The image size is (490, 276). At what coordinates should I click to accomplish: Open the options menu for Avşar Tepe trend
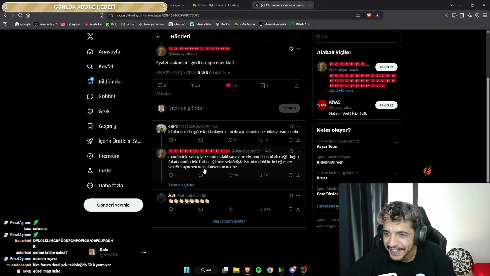(x=395, y=142)
